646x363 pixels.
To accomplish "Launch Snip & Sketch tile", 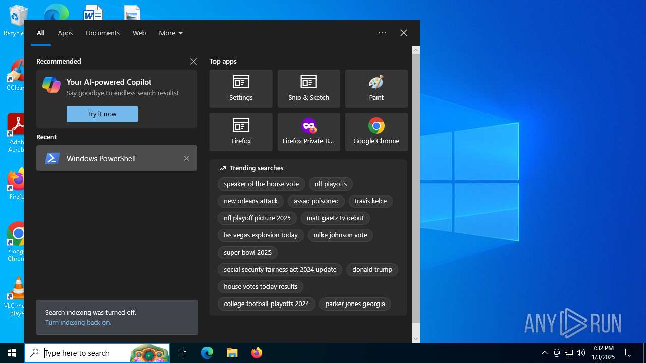I will (x=308, y=89).
